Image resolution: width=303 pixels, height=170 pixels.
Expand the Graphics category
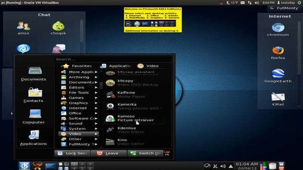(79, 103)
